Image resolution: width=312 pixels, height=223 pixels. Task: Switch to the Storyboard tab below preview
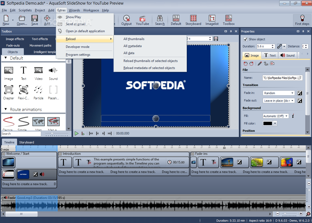(x=27, y=142)
